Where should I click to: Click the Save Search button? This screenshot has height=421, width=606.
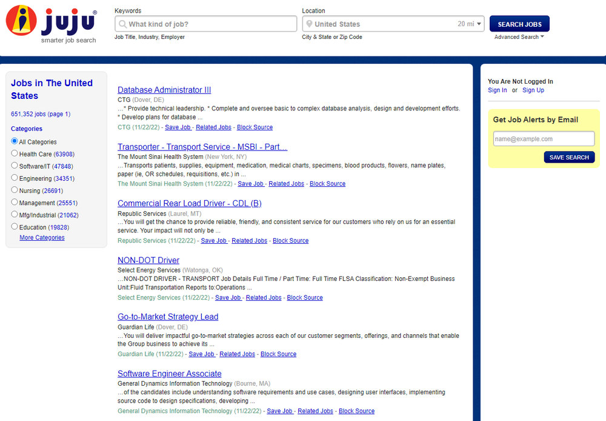pyautogui.click(x=569, y=157)
